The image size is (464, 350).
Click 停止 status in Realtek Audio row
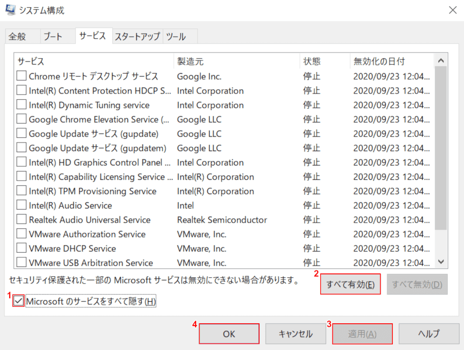click(x=312, y=220)
